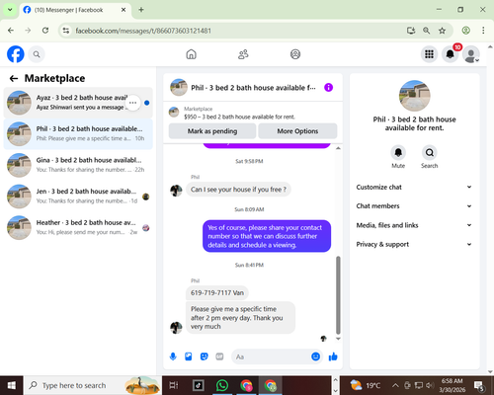Click the chat scrollbar thumb
Screen dimensions: 494x395
[338, 295]
